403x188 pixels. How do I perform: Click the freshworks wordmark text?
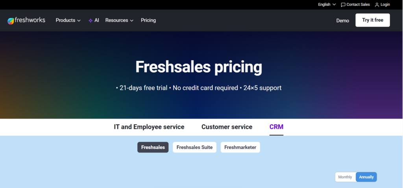30,20
